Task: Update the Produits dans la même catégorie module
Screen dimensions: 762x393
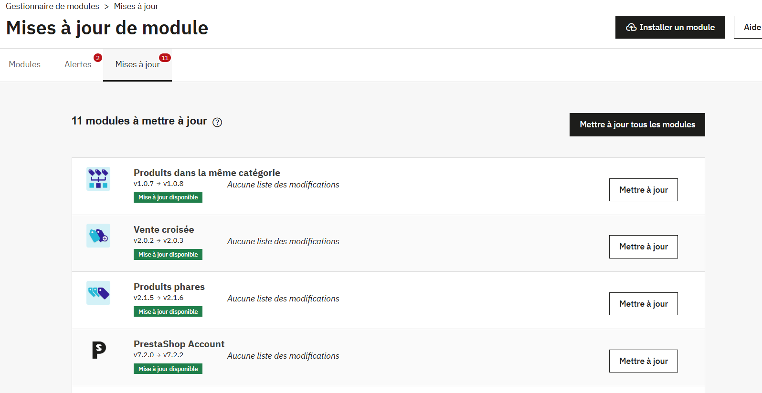Action: (644, 190)
